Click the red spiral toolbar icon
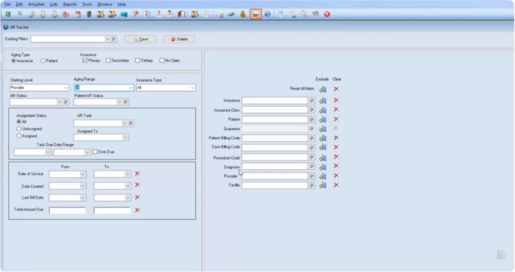 click(66, 14)
